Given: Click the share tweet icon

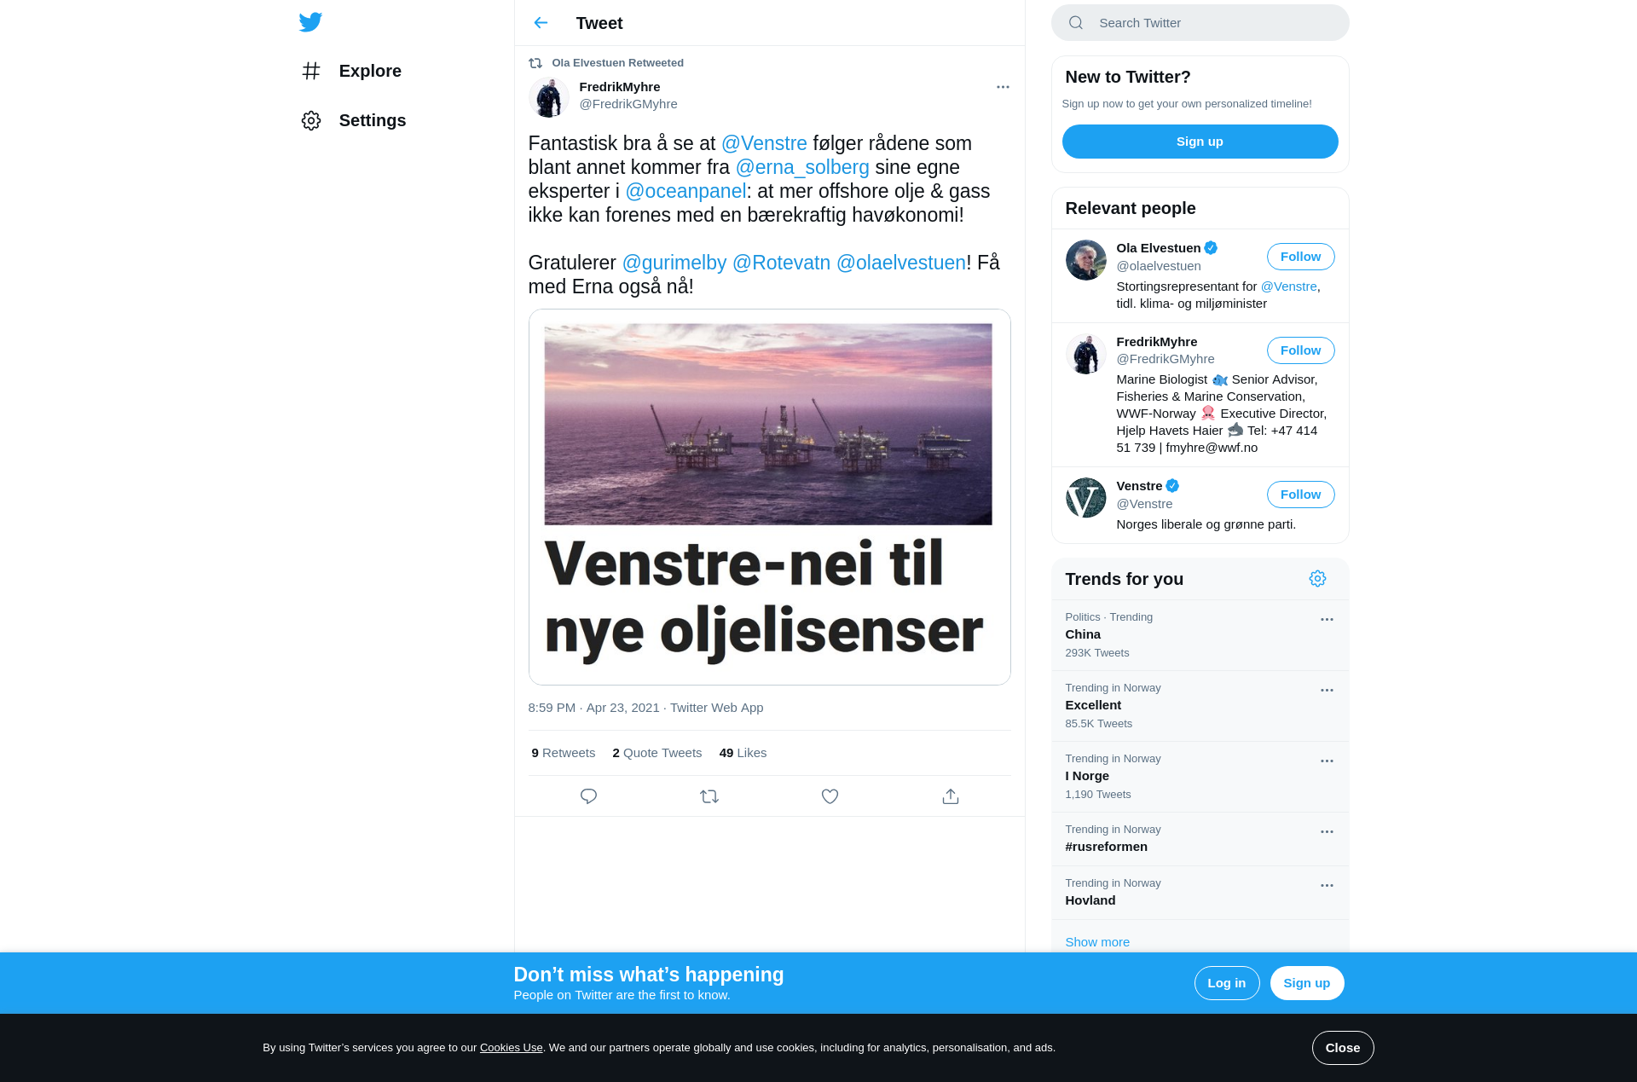Looking at the screenshot, I should [x=951, y=796].
